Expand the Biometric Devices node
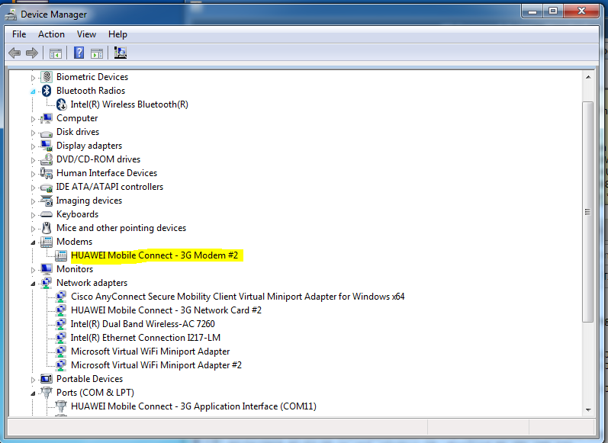This screenshot has width=608, height=443. 33,78
